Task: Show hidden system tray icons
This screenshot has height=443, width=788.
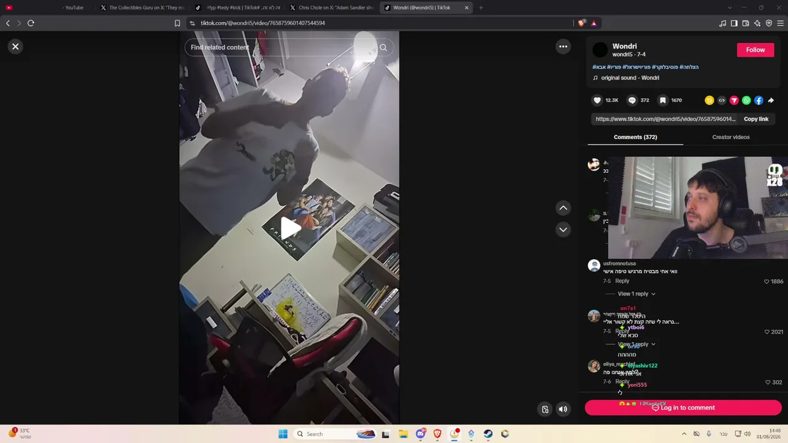Action: (684, 434)
